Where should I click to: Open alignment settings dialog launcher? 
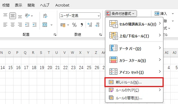[55, 35]
